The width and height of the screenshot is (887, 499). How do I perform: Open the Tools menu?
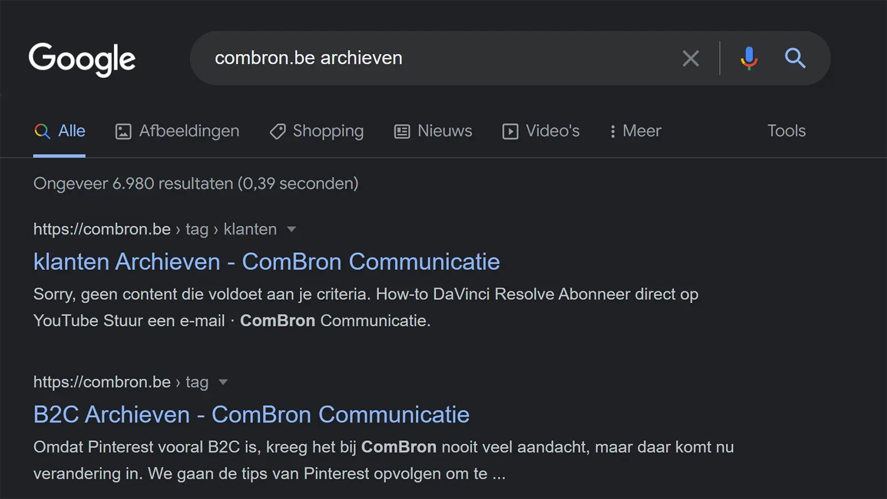click(x=786, y=131)
